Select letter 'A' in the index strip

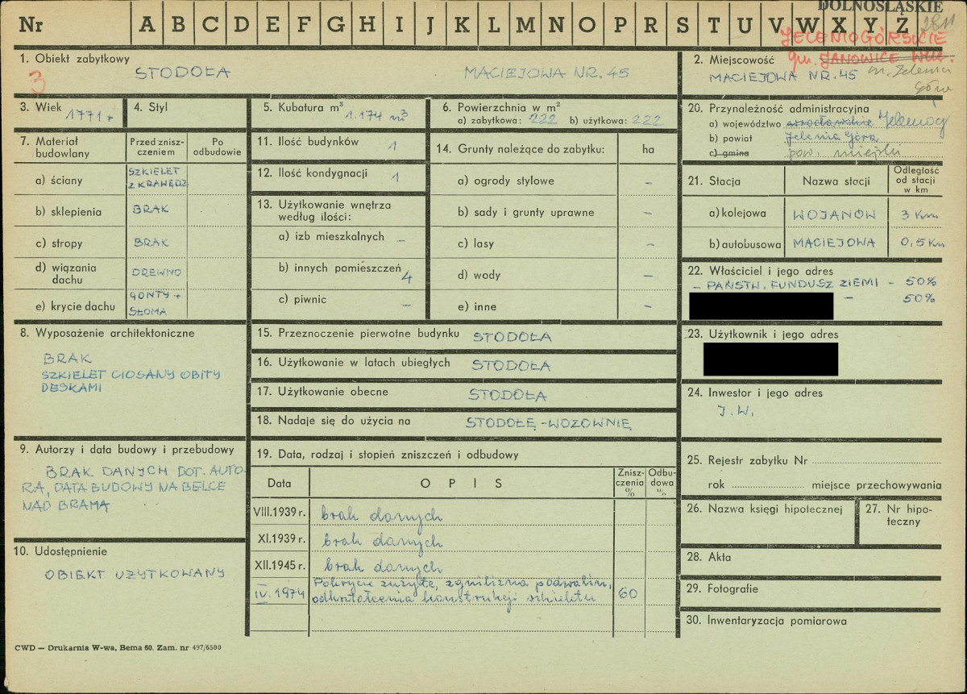click(x=147, y=24)
